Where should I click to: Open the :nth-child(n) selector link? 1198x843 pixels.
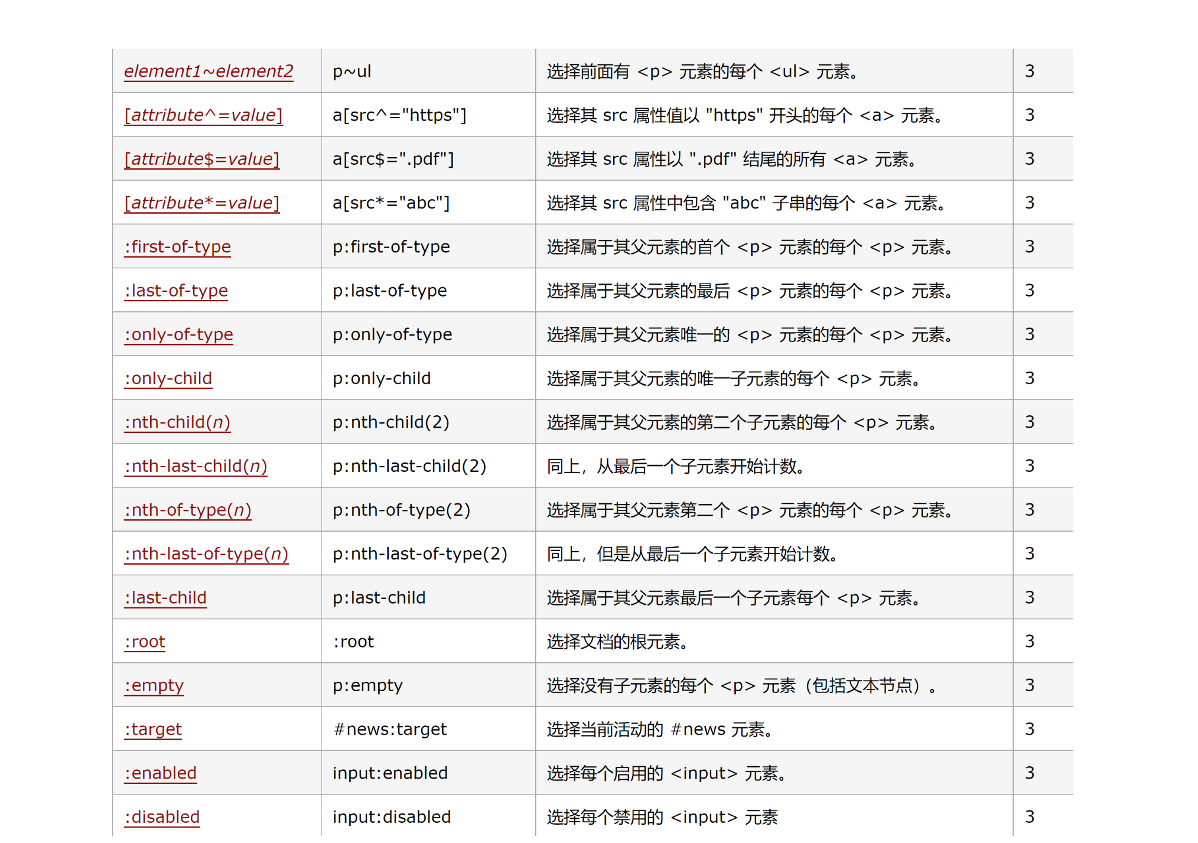click(177, 422)
